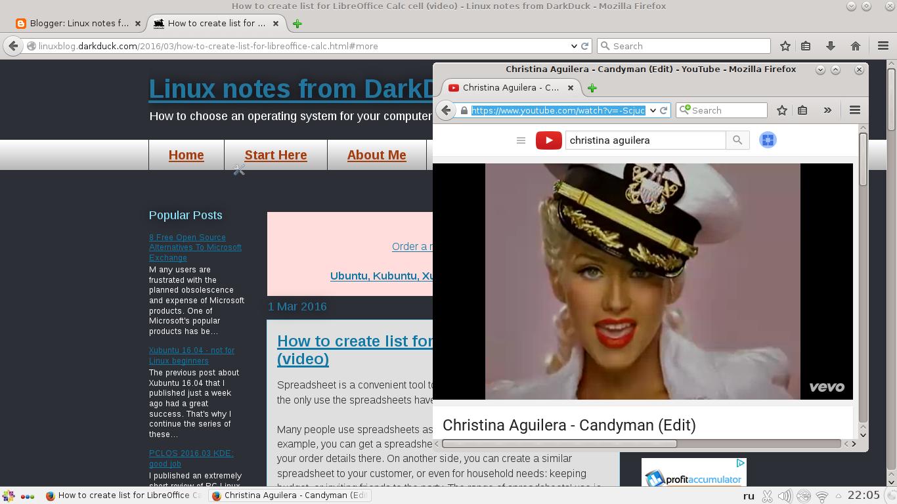897x504 pixels.
Task: Open search engine selector in YouTube window
Action: 686,110
